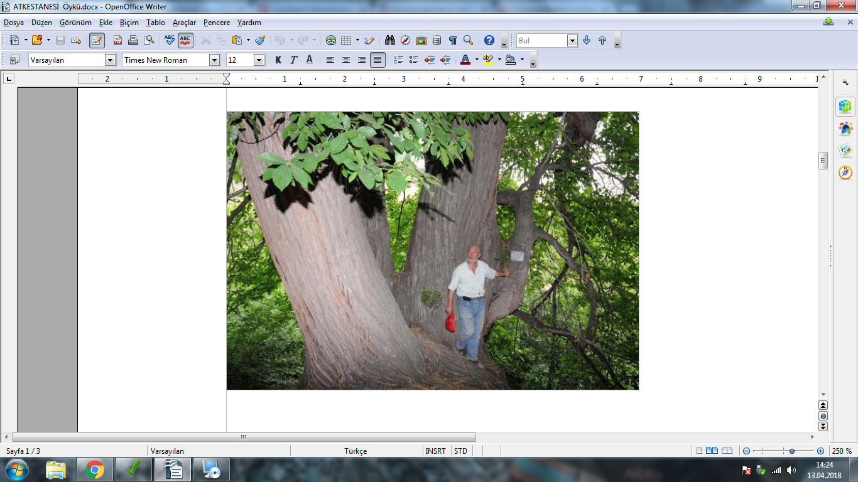
Task: Open Page Preview icon
Action: click(149, 40)
